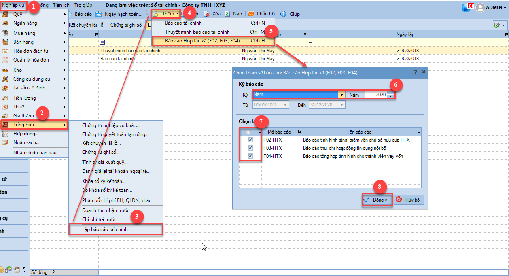Click the Phản hồi envelope icon
509x276 pixels.
pyautogui.click(x=251, y=14)
